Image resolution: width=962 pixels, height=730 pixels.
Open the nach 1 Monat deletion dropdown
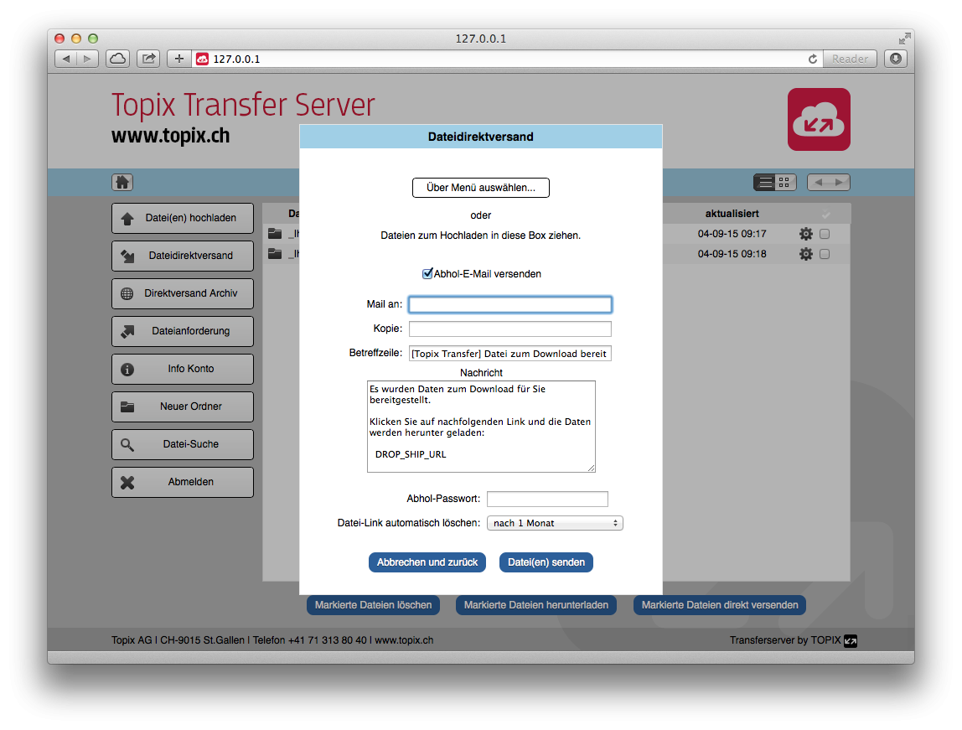tap(555, 523)
